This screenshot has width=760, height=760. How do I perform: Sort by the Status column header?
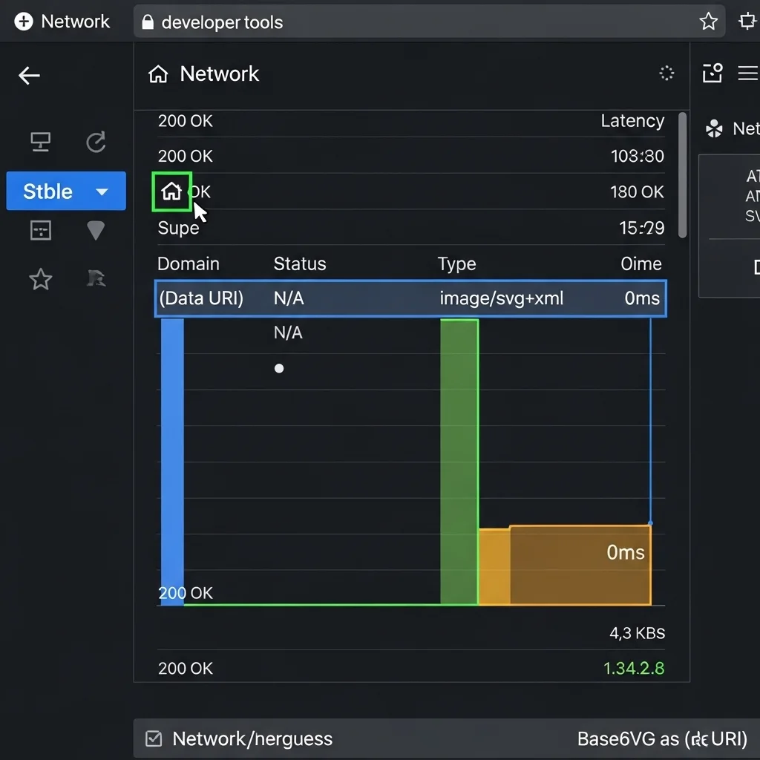299,264
